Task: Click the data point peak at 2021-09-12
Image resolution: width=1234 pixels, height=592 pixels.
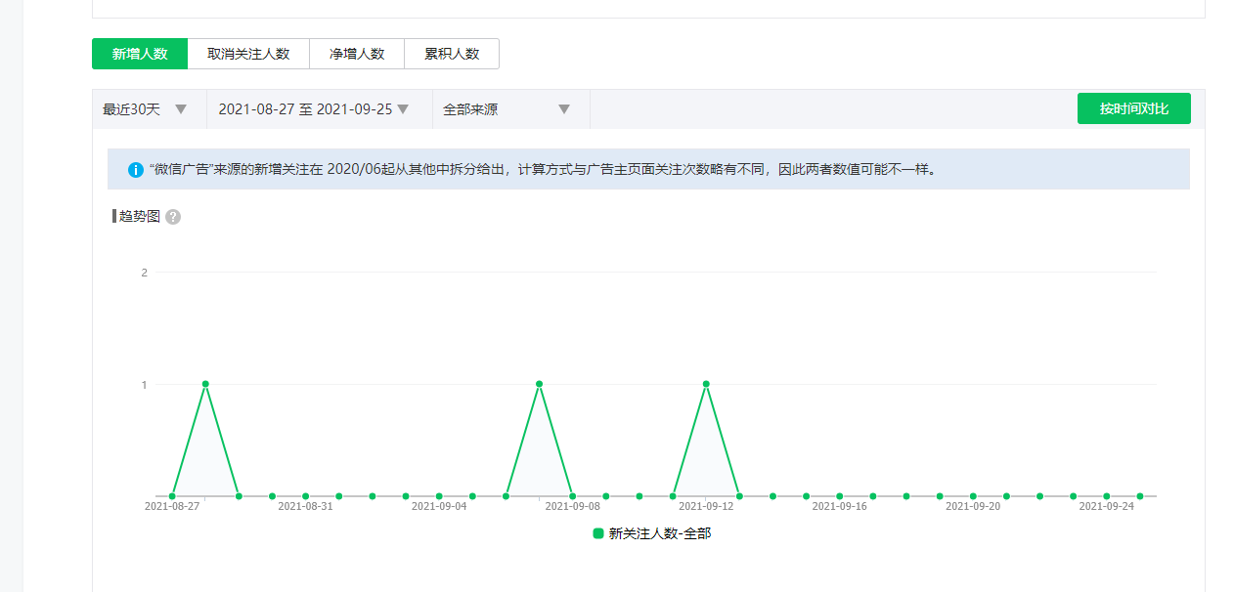Action: pos(706,384)
